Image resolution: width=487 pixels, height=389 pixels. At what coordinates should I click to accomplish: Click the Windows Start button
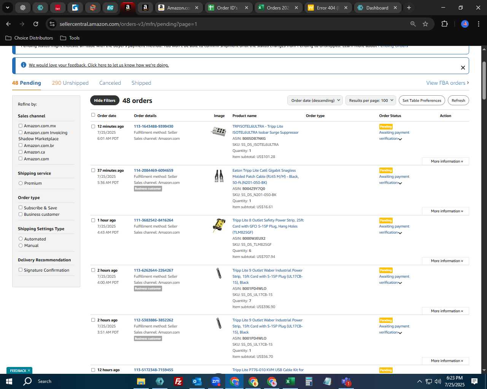point(9,381)
